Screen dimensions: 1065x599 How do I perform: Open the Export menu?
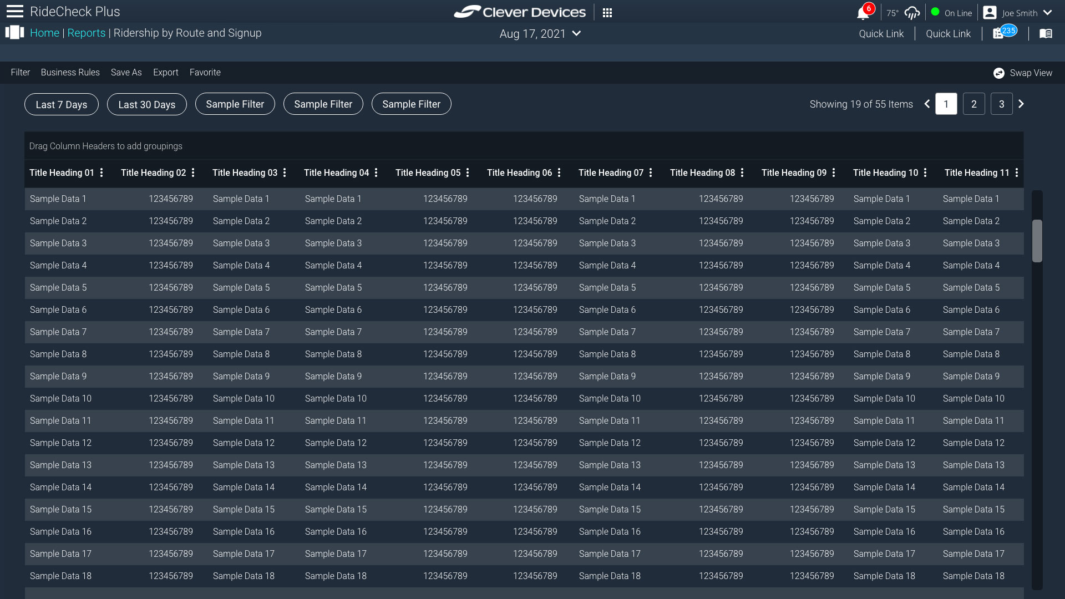[166, 73]
